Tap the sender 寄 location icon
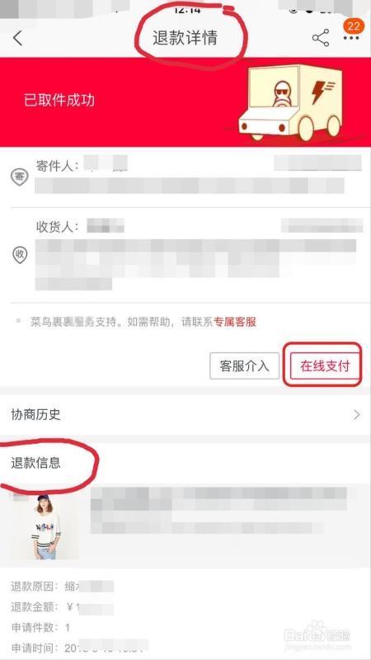371x660 pixels. [19, 177]
